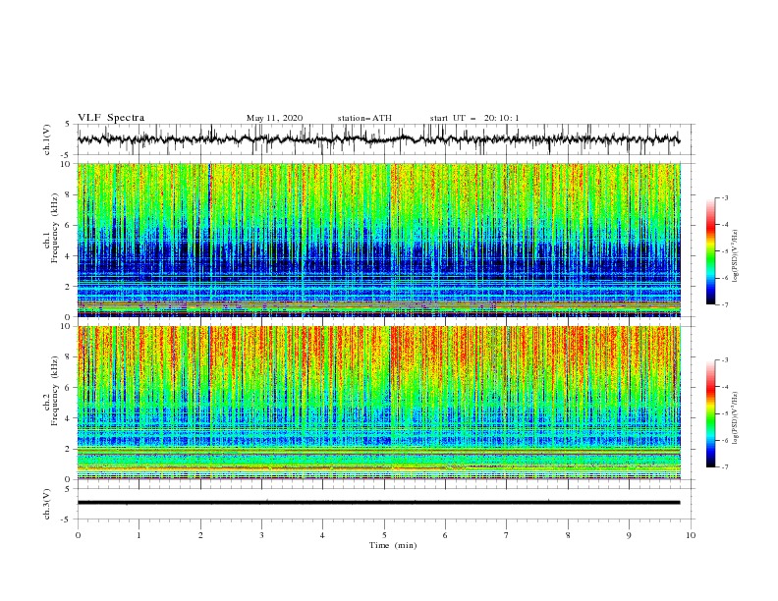
Task: Click time axis tick label "4"
Action: [322, 535]
